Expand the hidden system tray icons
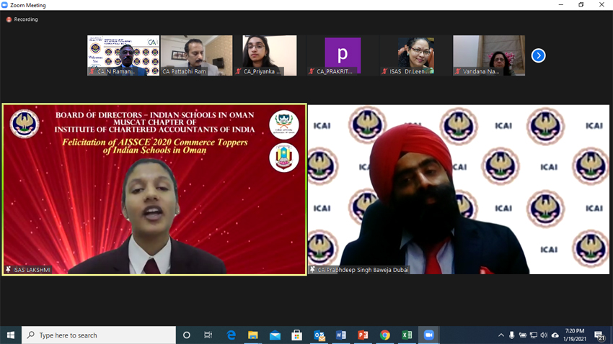Image resolution: width=613 pixels, height=344 pixels. click(x=500, y=335)
